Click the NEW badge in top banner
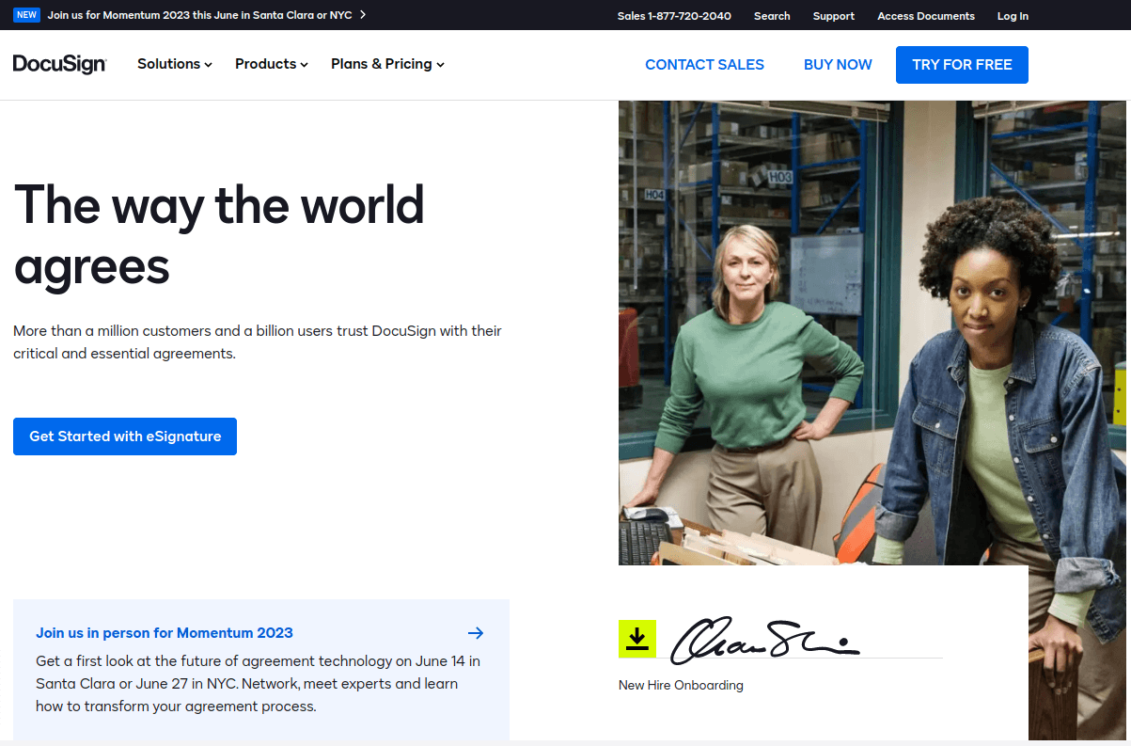1131x746 pixels. point(27,15)
